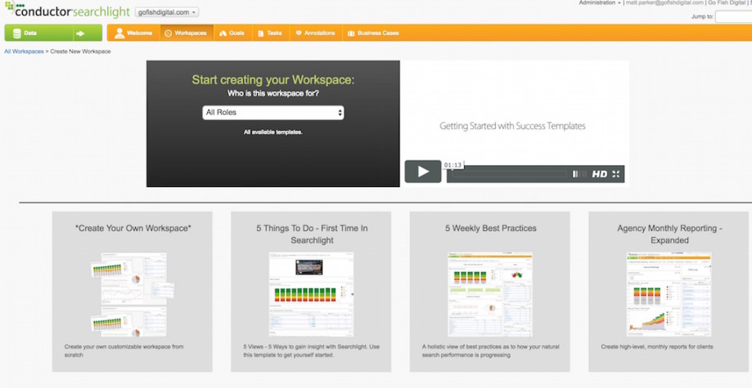This screenshot has width=752, height=388.
Task: Expand the All Roles dropdown
Action: (272, 113)
